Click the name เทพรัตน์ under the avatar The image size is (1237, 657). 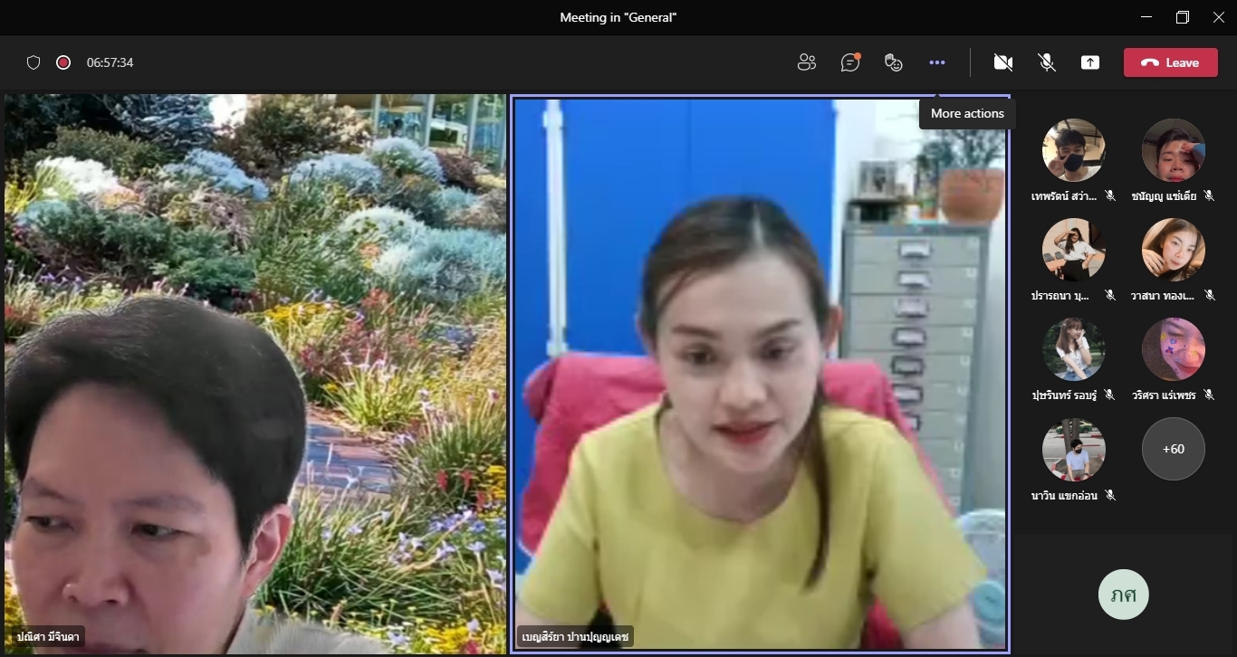tap(1064, 196)
